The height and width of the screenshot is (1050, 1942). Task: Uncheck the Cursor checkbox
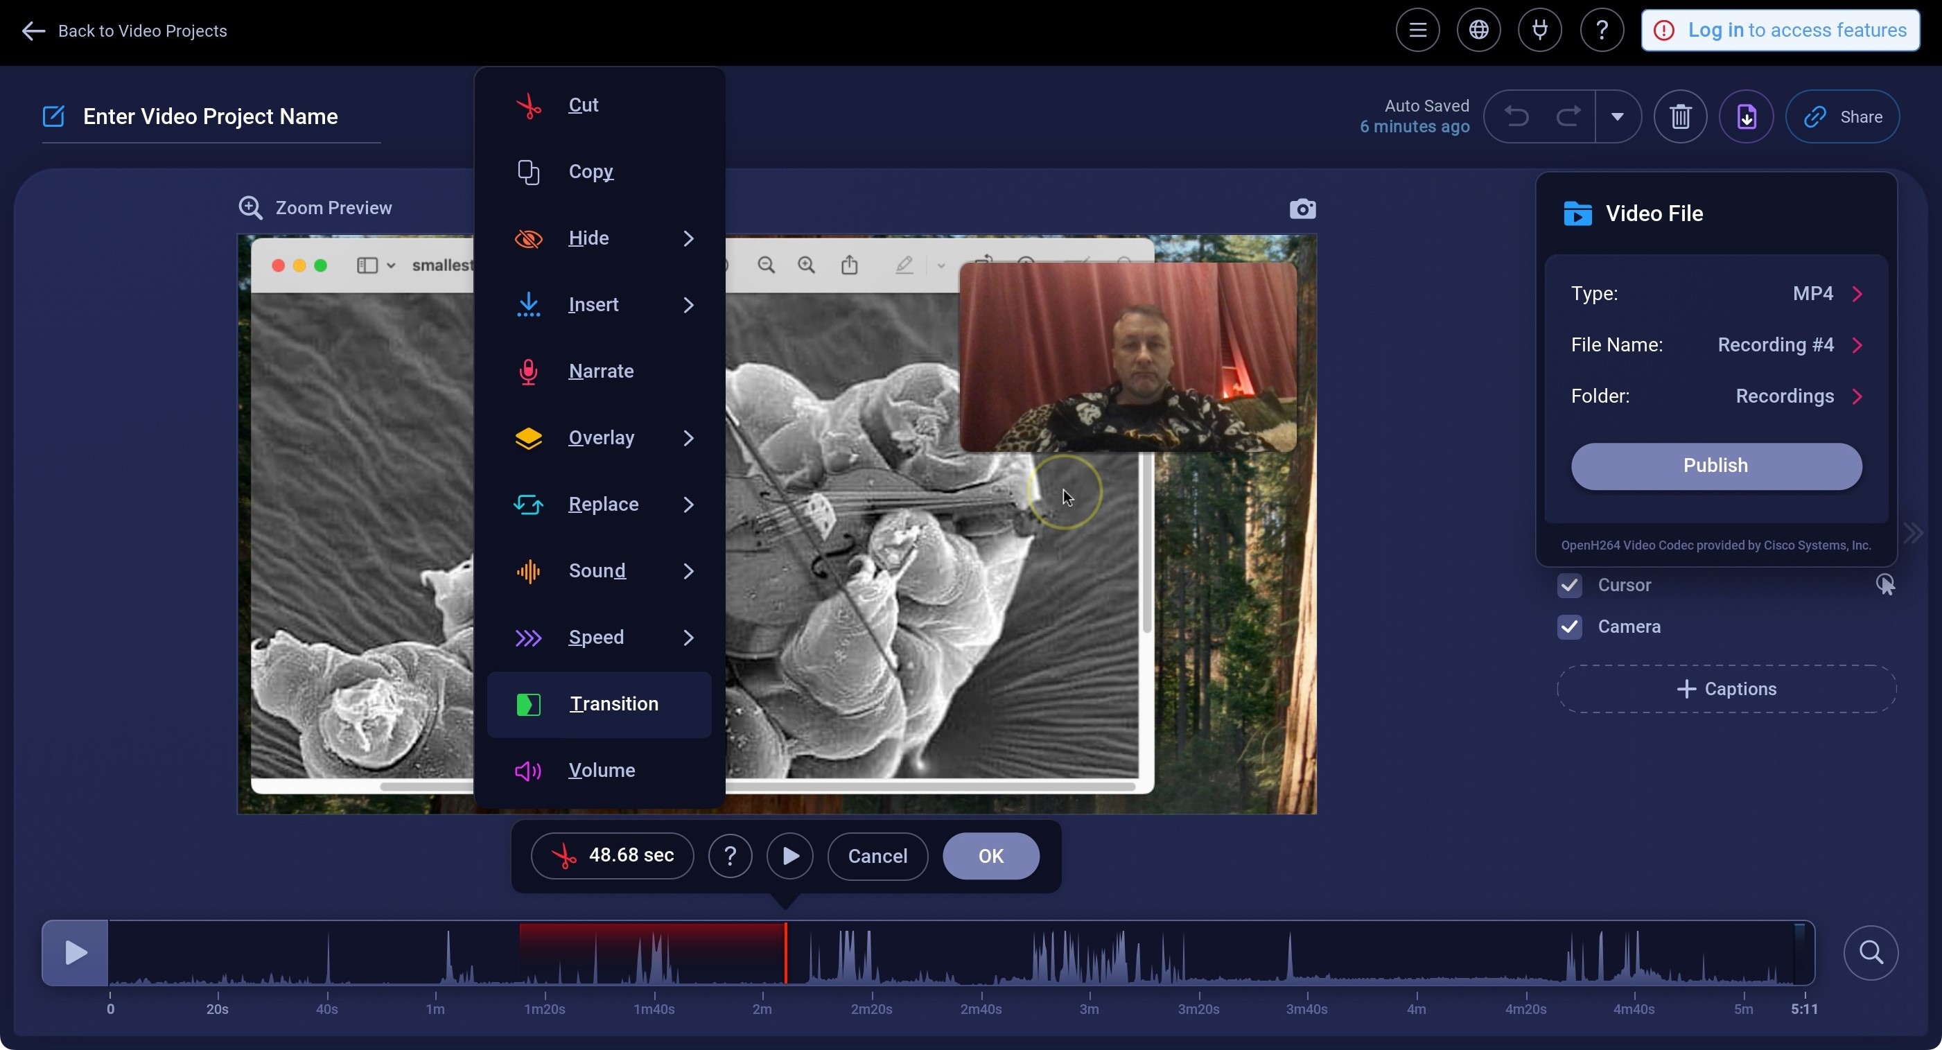point(1569,586)
